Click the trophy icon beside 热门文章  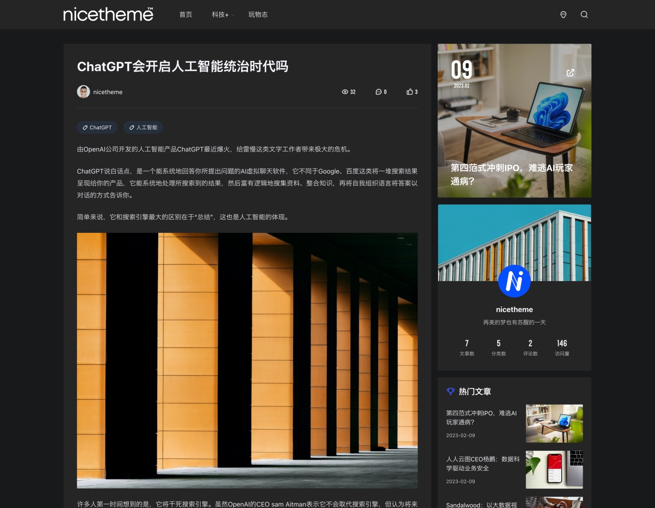(x=451, y=392)
